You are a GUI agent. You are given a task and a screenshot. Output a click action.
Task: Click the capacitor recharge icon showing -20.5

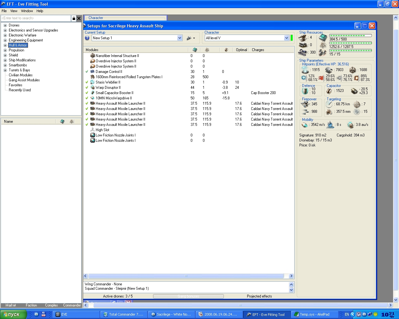(x=354, y=91)
